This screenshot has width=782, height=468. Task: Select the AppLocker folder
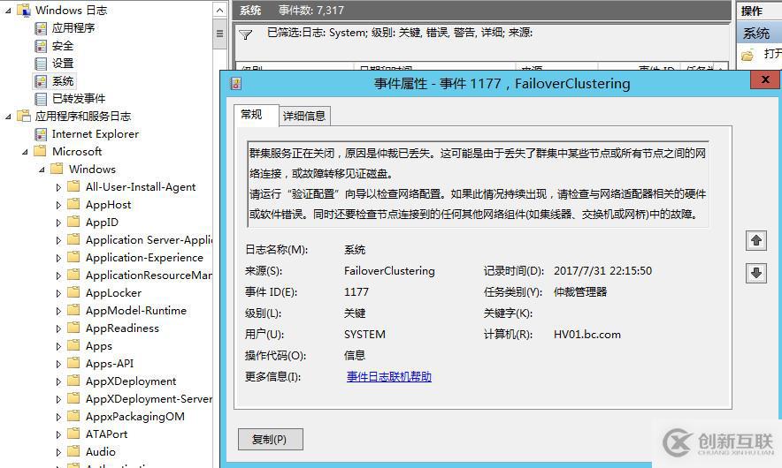click(113, 293)
